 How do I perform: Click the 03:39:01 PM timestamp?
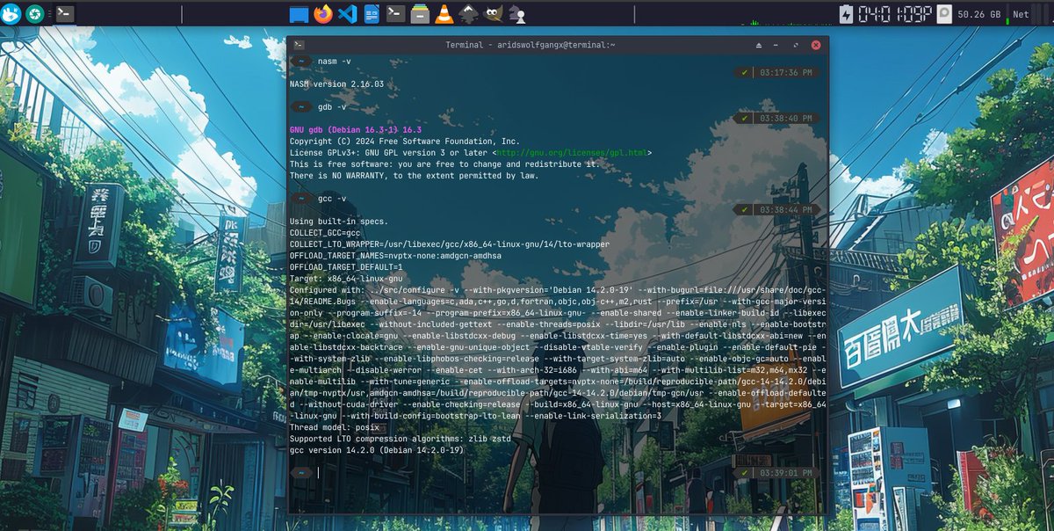pos(785,472)
